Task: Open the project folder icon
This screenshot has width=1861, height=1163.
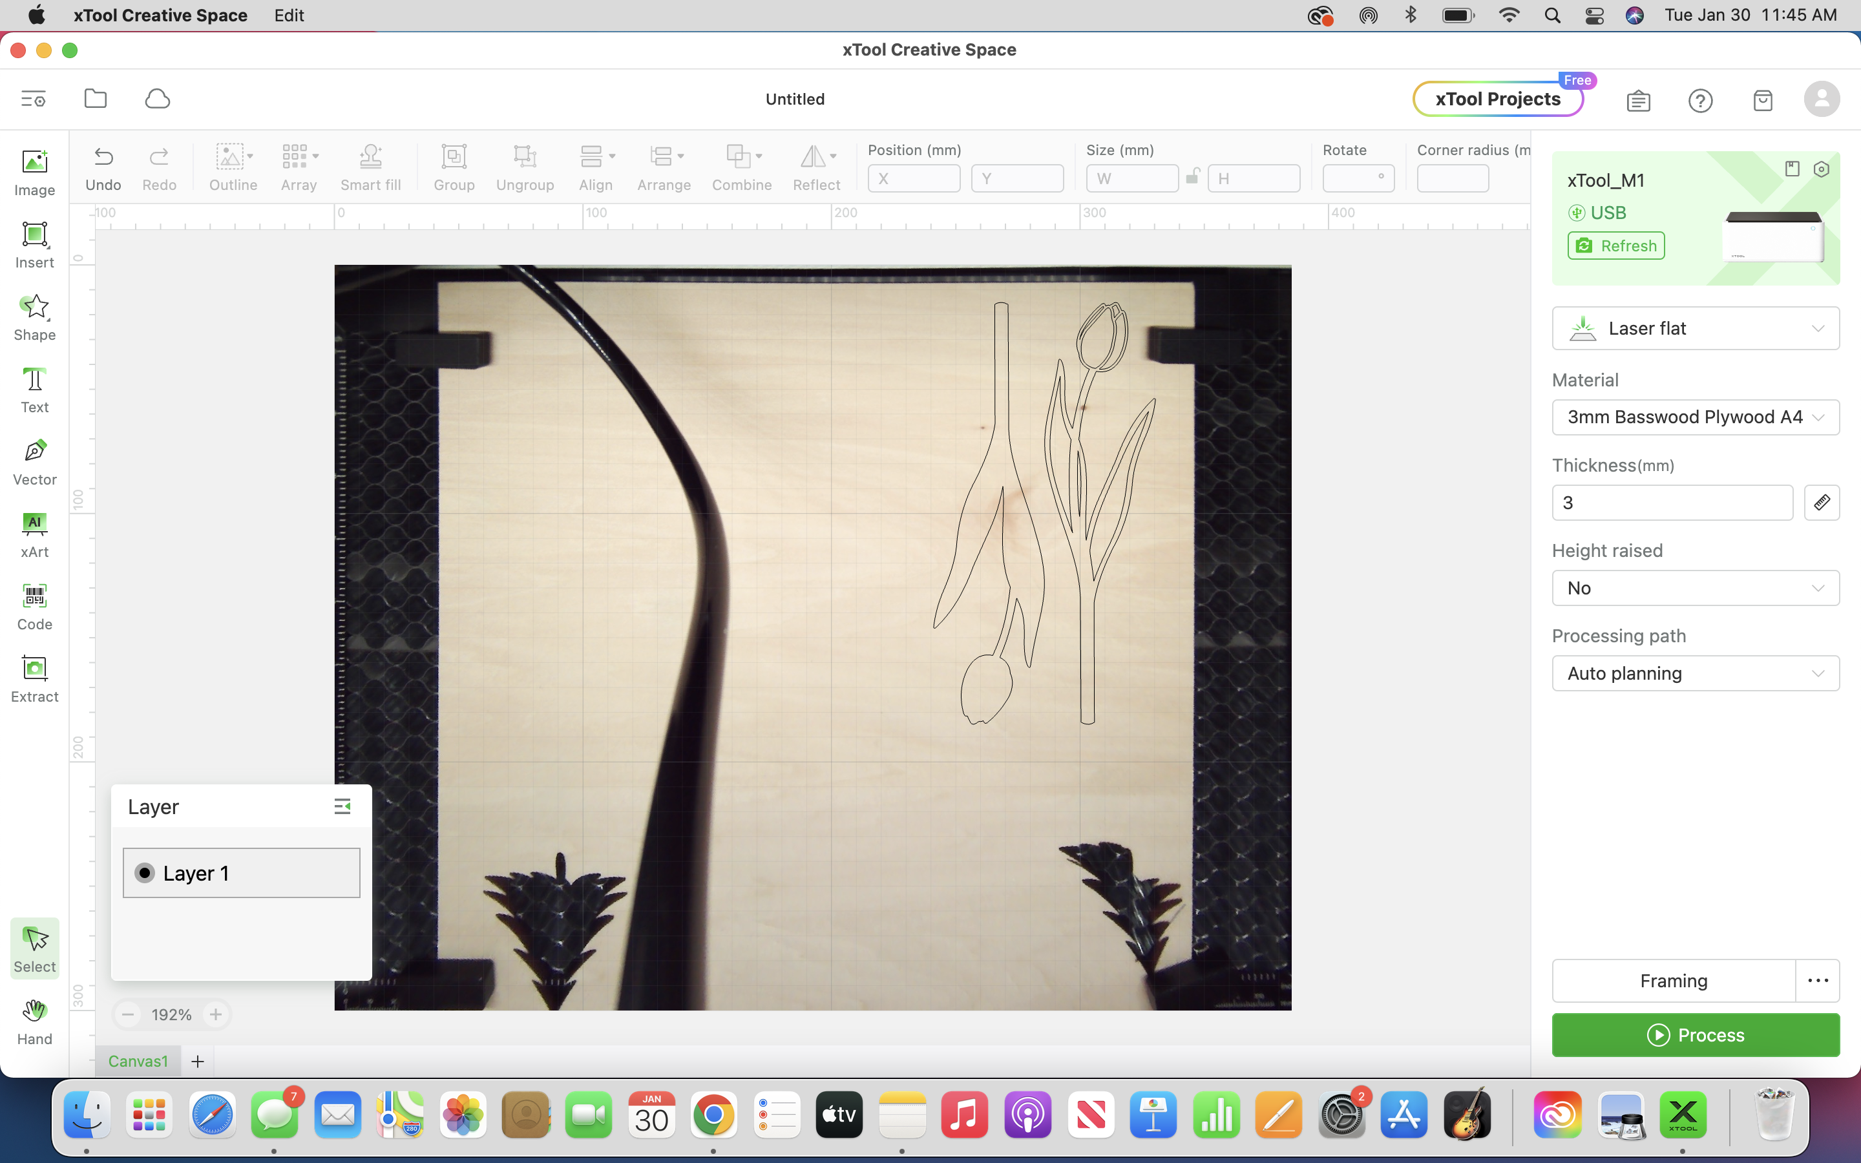Action: pyautogui.click(x=96, y=98)
